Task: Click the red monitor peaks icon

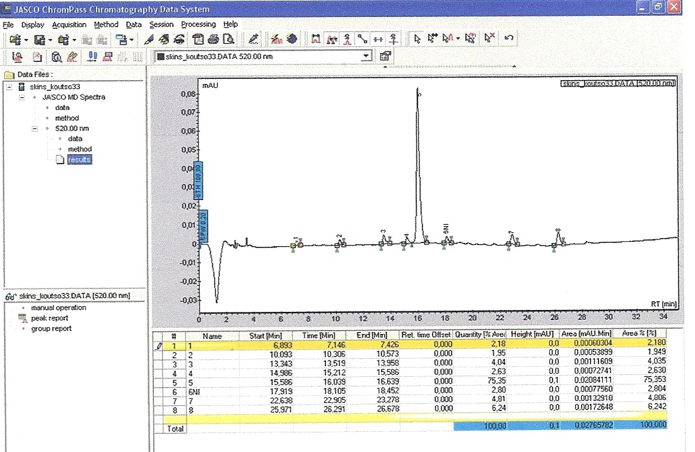Action: pos(108,57)
